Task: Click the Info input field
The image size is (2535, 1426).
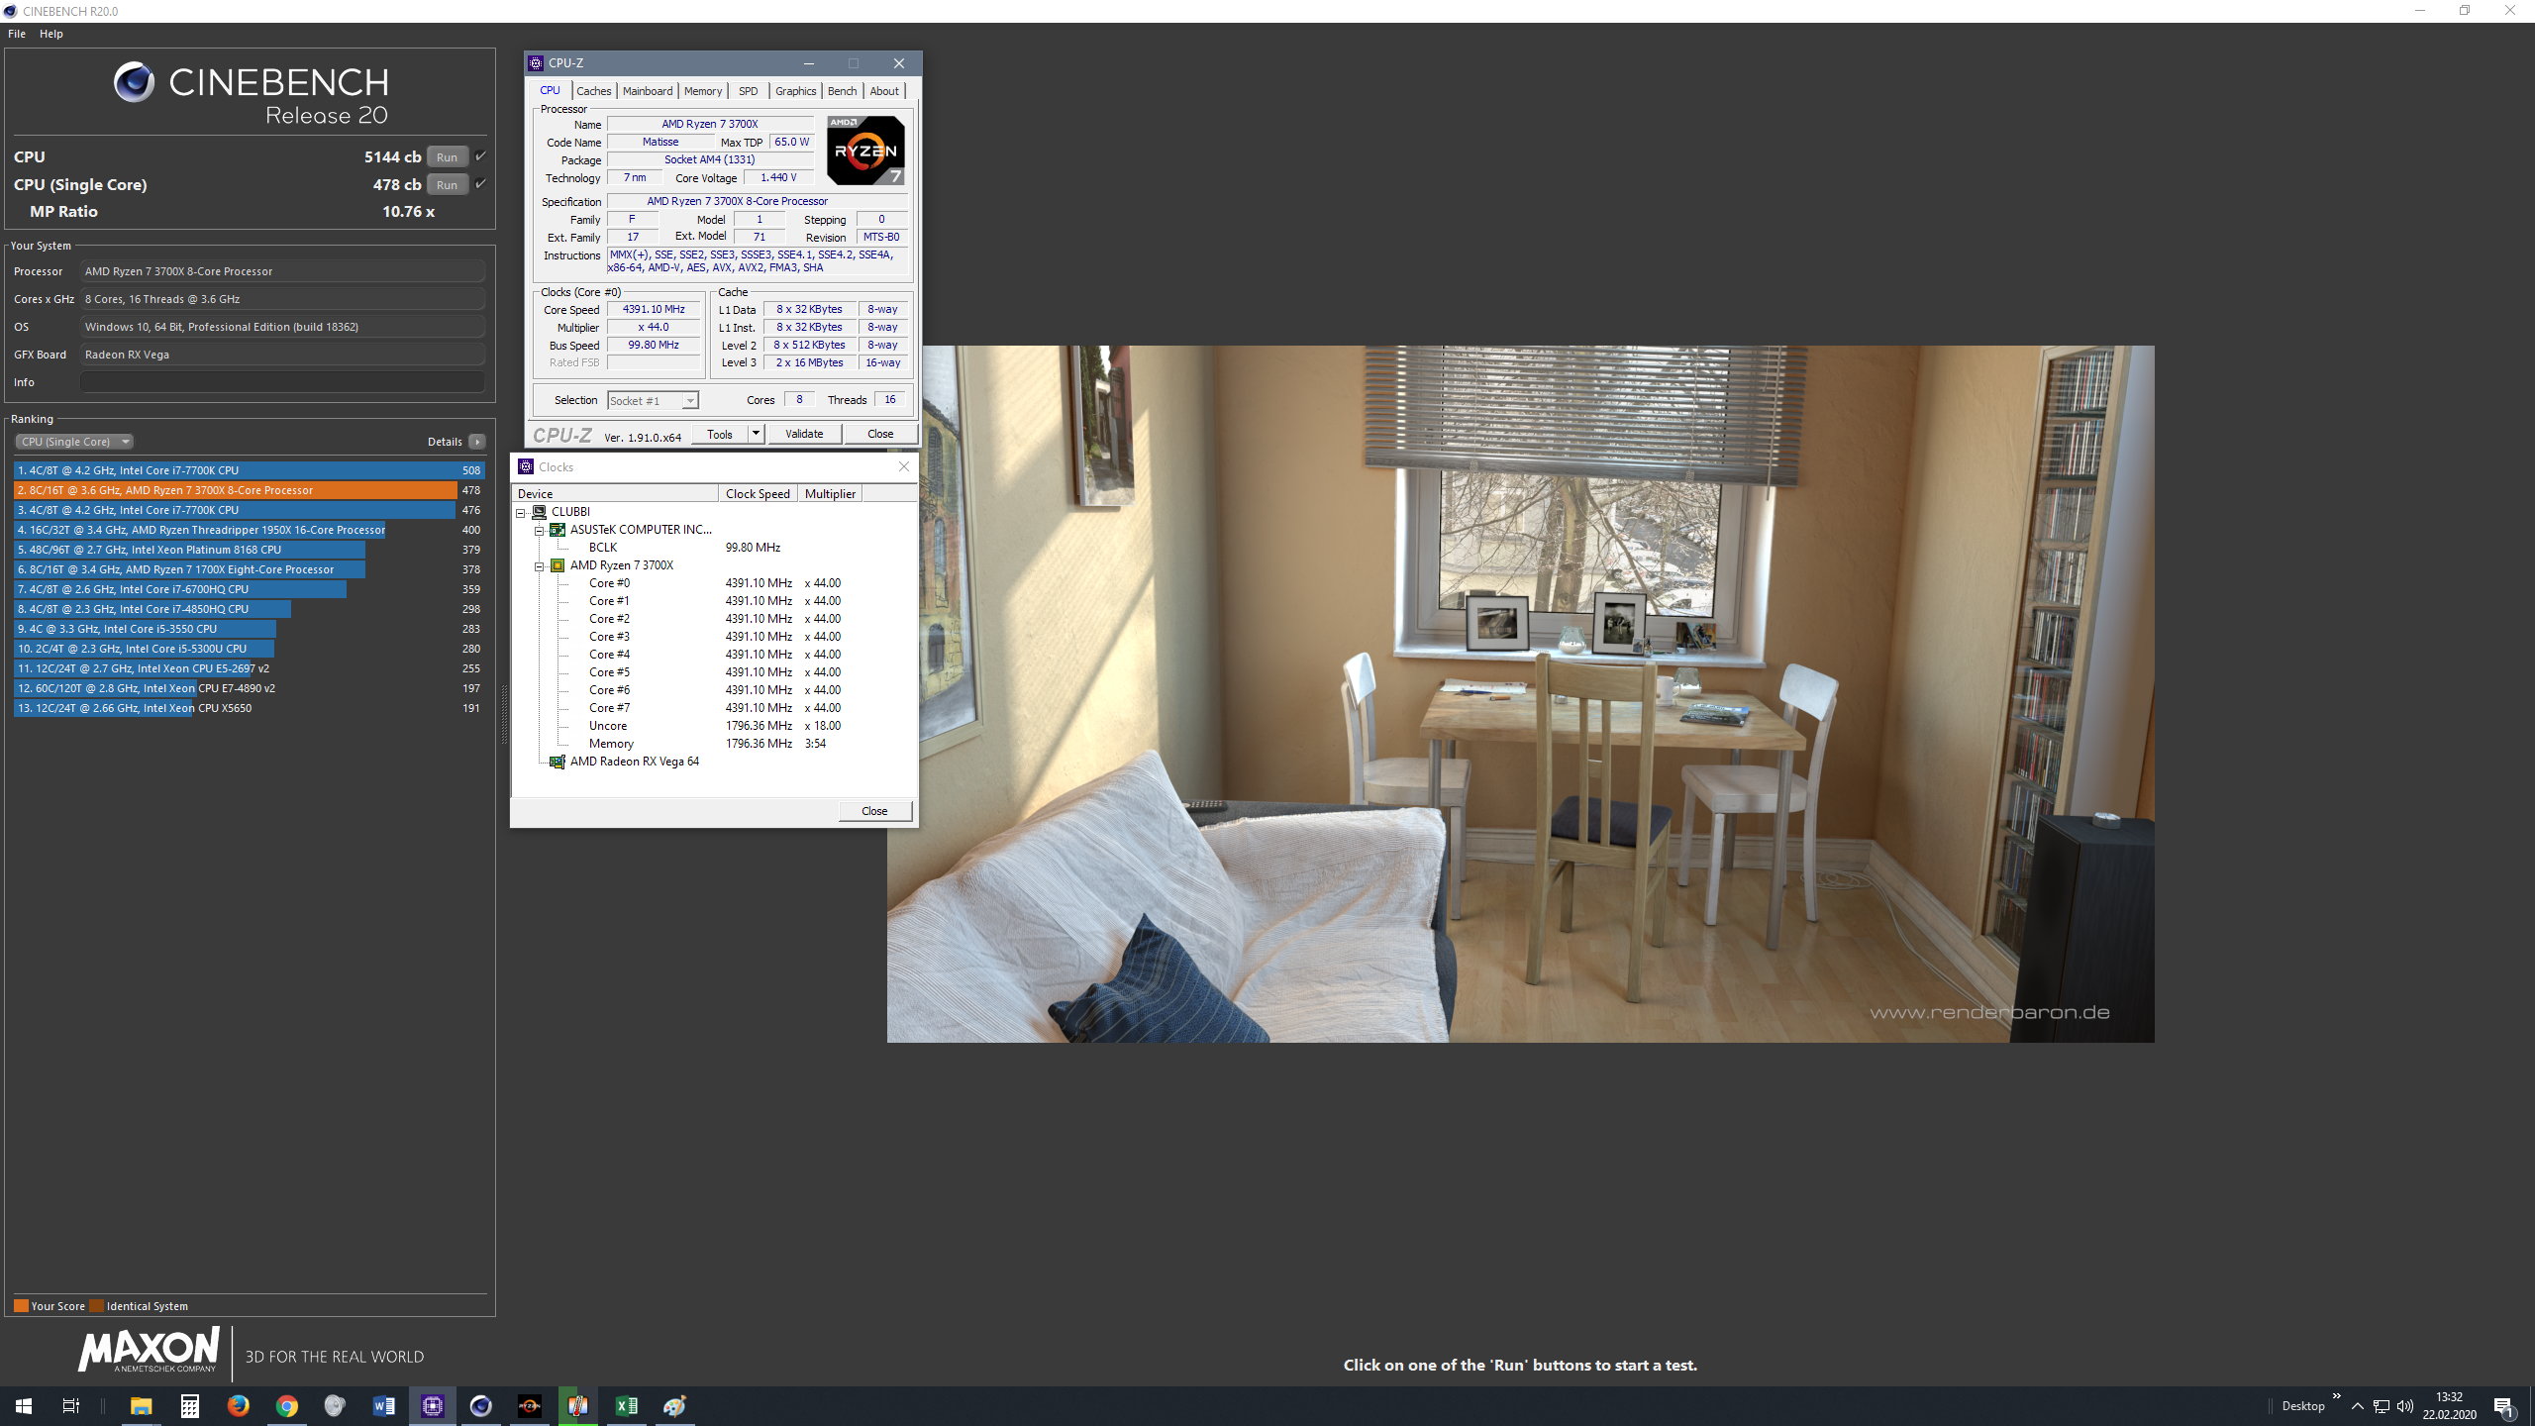Action: (x=282, y=382)
